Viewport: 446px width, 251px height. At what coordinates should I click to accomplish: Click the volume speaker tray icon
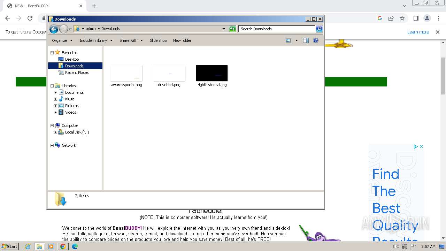pyautogui.click(x=396, y=246)
